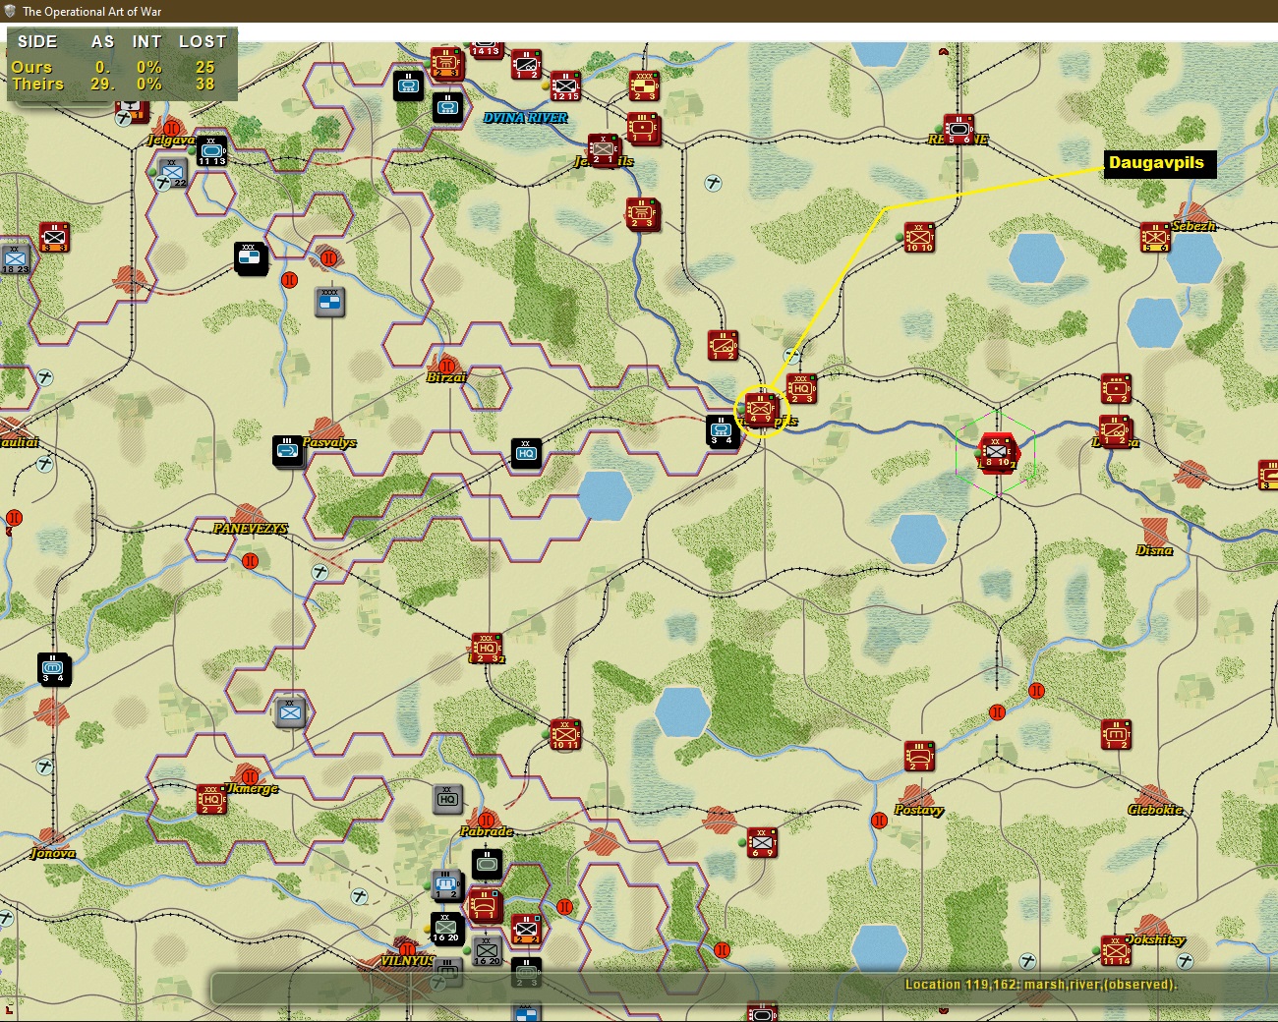Screen dimensions: 1278x1022
Task: Select the black 3-4 armored unit west of Daugavpils
Action: 723,430
